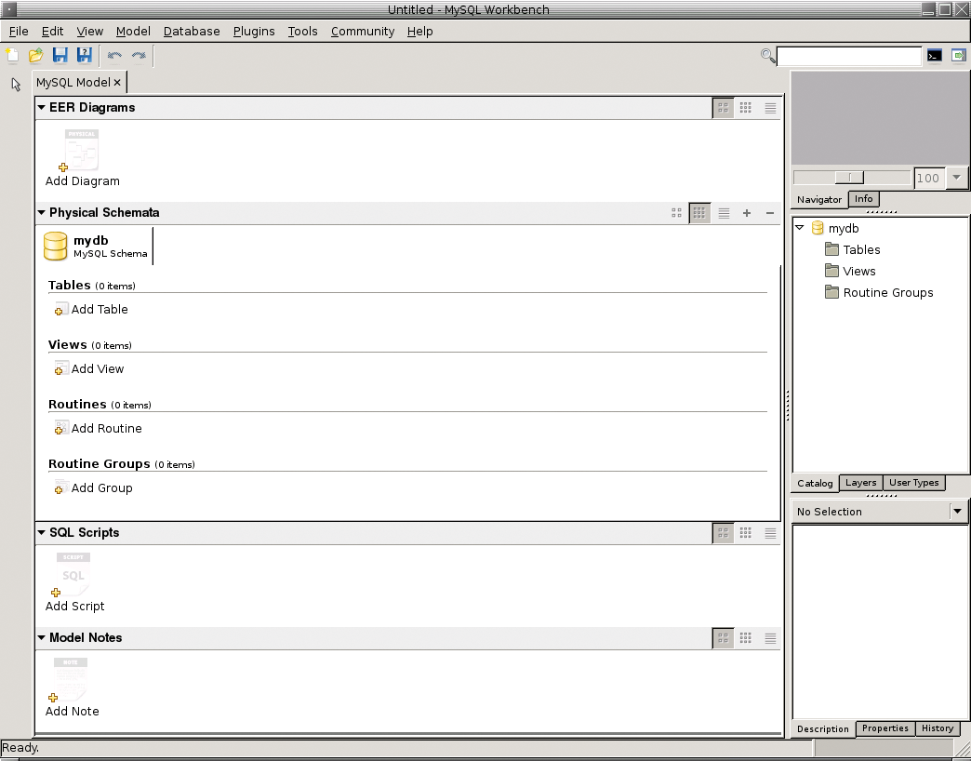Select the Tables folder in catalog tree
The width and height of the screenshot is (971, 761).
coord(853,249)
